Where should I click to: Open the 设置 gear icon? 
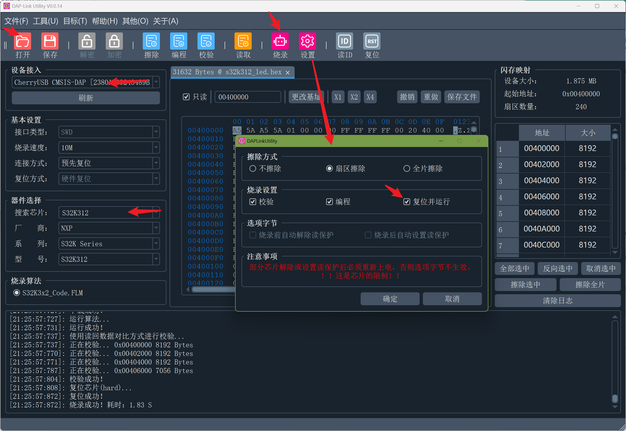pos(307,41)
